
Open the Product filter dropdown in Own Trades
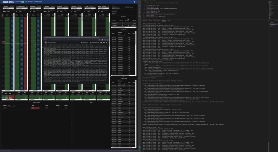121,34
